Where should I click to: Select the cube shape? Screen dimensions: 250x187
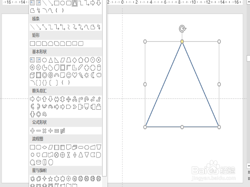(x=32, y=75)
